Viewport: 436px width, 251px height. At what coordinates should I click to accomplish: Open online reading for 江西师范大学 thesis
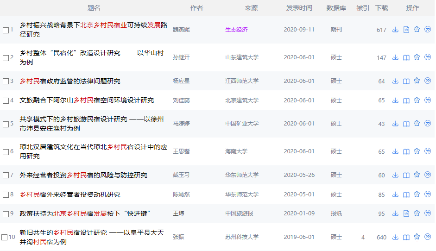[406, 81]
